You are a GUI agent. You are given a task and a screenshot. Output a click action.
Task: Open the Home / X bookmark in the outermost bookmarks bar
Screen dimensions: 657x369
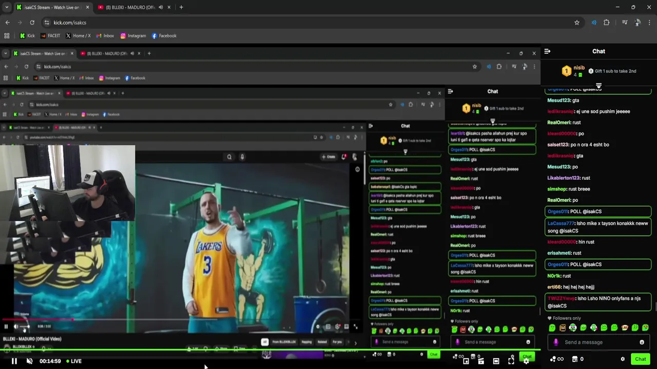(x=78, y=36)
